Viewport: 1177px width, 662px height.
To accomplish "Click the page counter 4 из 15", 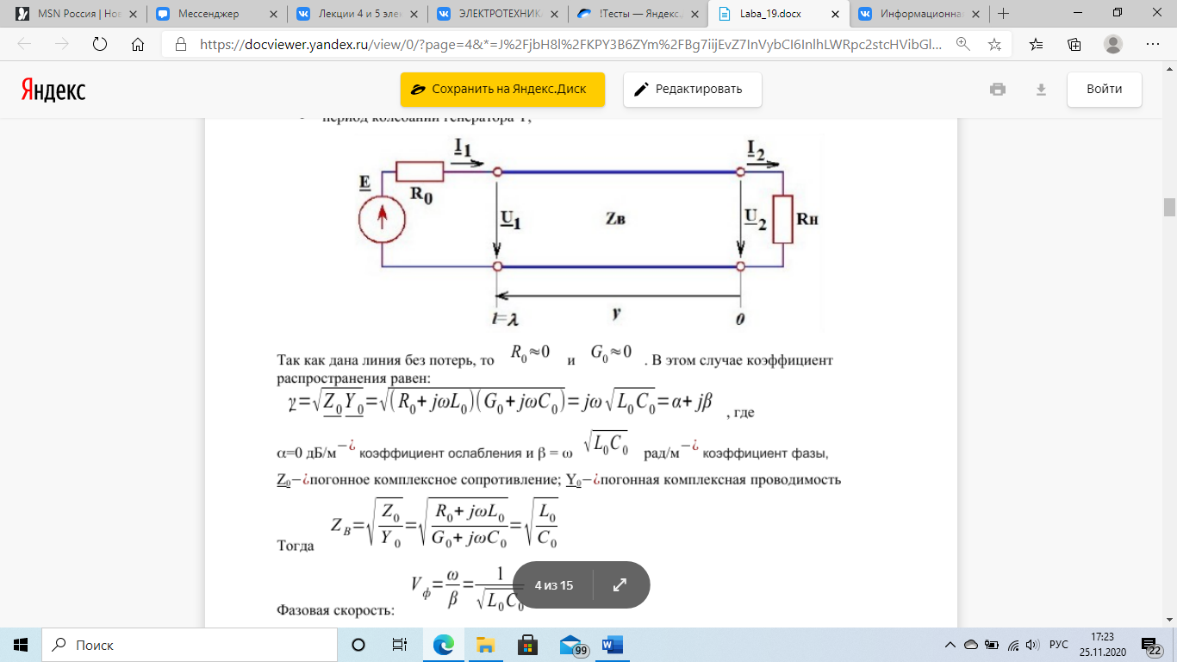I will [553, 585].
